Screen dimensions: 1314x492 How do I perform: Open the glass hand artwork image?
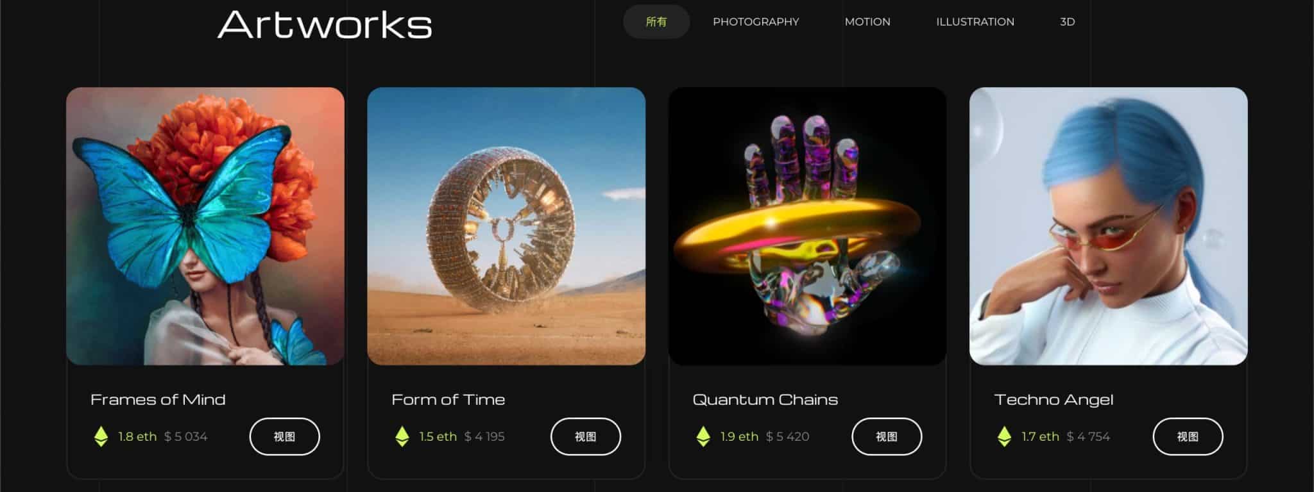pos(808,226)
